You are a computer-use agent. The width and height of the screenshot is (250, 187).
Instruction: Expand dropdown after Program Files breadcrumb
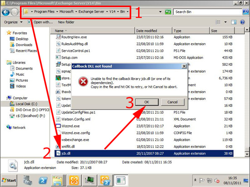click(57, 12)
